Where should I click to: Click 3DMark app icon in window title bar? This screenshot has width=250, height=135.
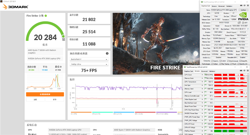(2, 2)
